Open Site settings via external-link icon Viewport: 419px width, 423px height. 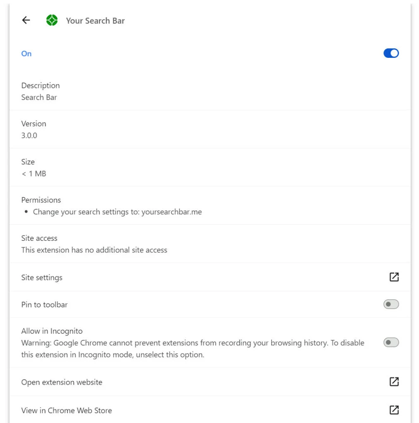click(394, 277)
